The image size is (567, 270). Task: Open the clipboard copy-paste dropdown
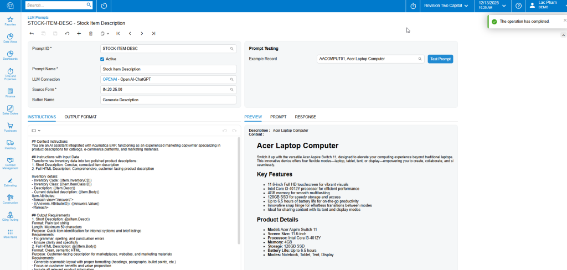(x=105, y=34)
